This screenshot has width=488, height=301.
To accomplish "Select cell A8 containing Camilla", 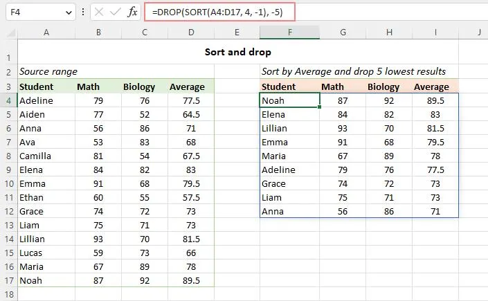I will coord(46,156).
